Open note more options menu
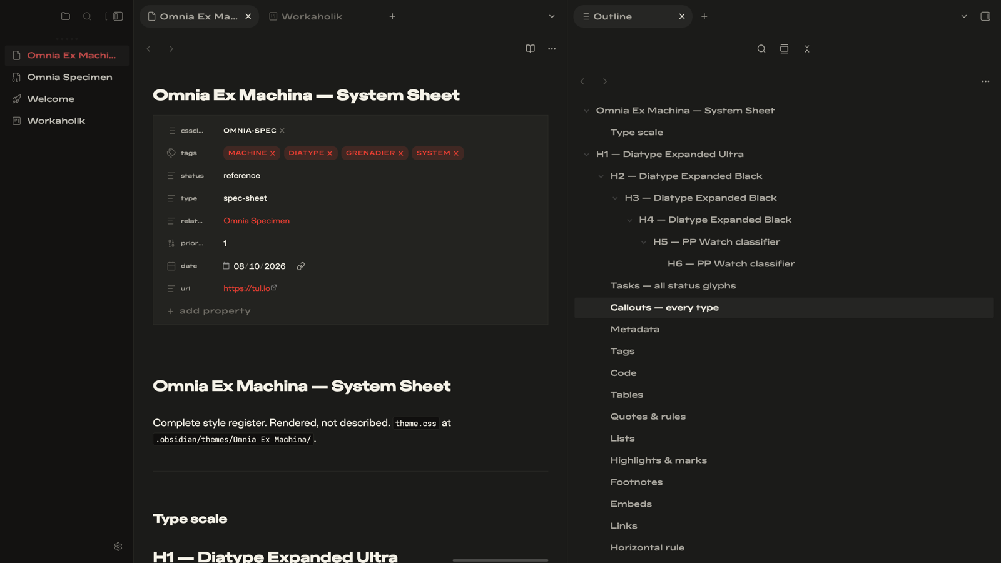Viewport: 1001px width, 563px height. click(552, 49)
